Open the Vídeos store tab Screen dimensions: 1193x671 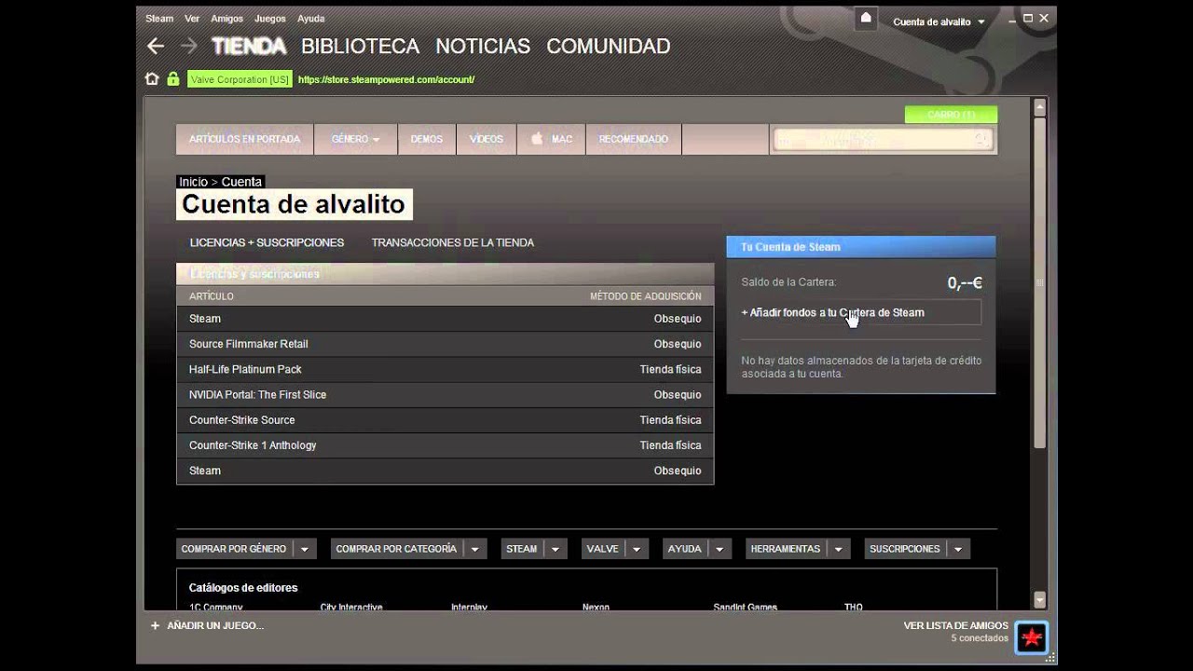[x=487, y=139]
